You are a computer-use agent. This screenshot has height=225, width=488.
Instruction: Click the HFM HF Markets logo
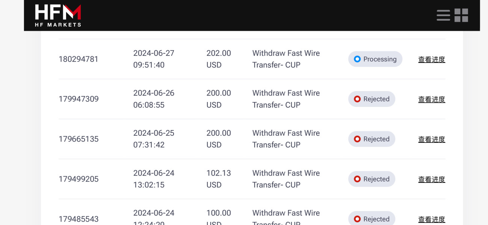(x=58, y=15)
